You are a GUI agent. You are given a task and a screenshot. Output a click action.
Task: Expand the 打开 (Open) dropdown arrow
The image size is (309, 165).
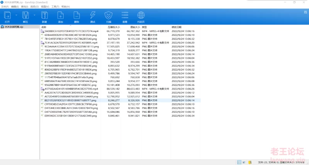coord(16,15)
